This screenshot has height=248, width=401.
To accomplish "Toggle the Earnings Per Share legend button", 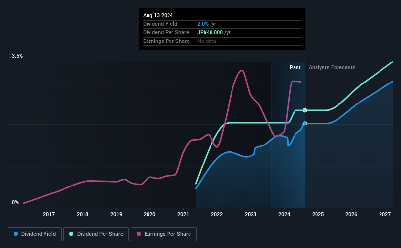I will (164, 234).
